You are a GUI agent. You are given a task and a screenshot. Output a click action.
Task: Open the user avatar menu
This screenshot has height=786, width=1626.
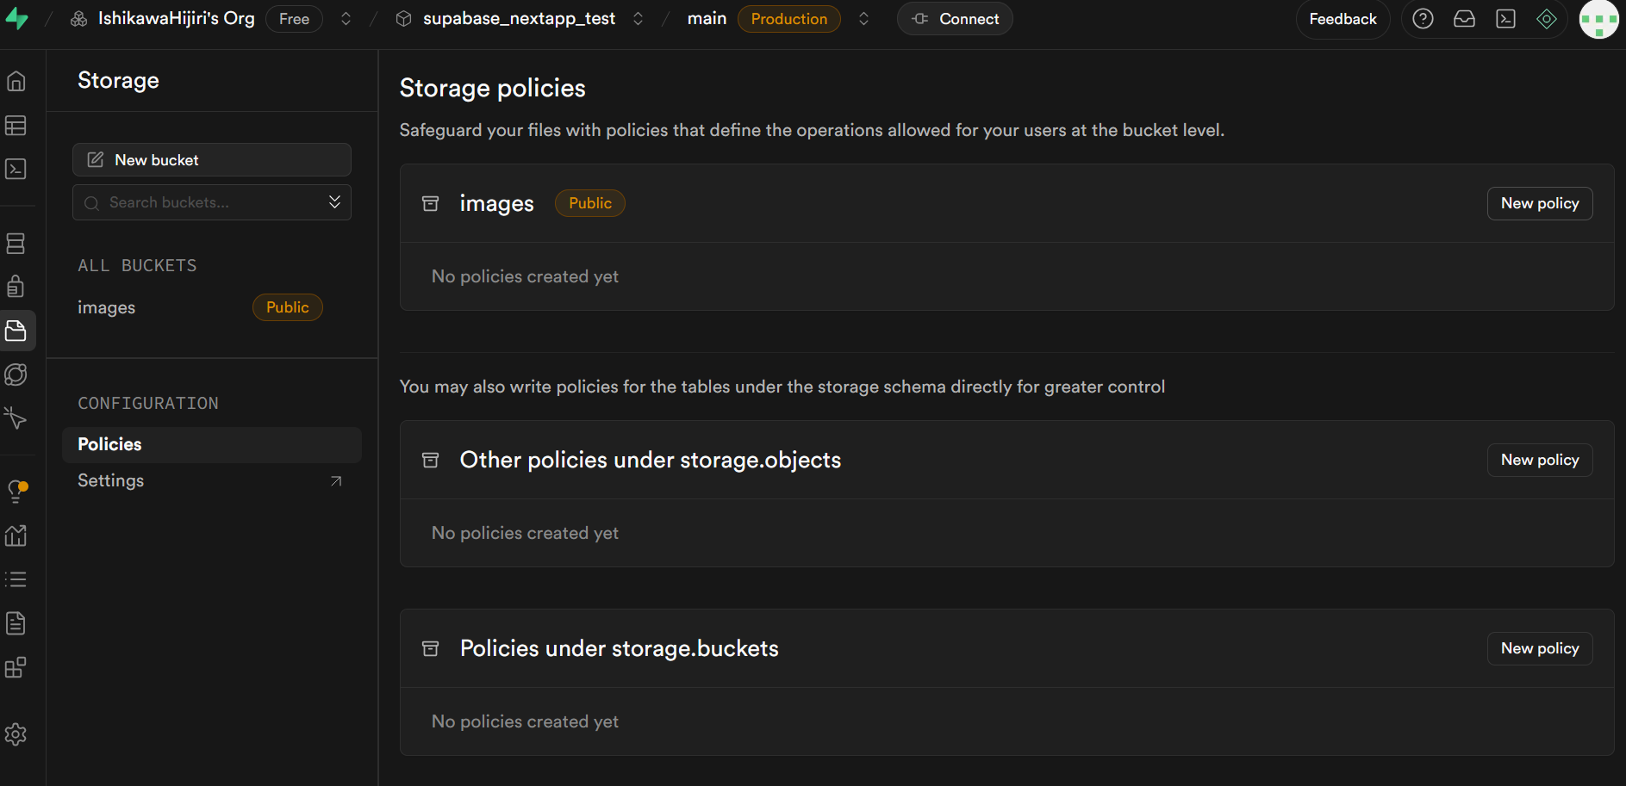(x=1598, y=19)
